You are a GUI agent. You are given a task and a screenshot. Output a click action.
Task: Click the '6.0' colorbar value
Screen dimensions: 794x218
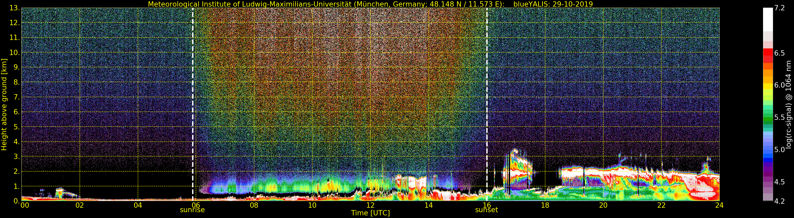(x=779, y=85)
